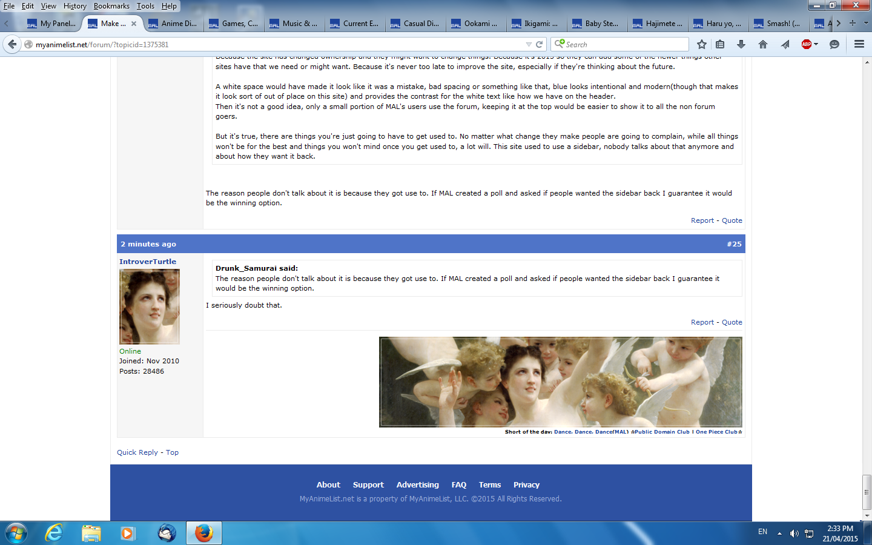Screen dimensions: 872x545
Task: Switch to the 'Current E...' tab
Action: coord(354,24)
